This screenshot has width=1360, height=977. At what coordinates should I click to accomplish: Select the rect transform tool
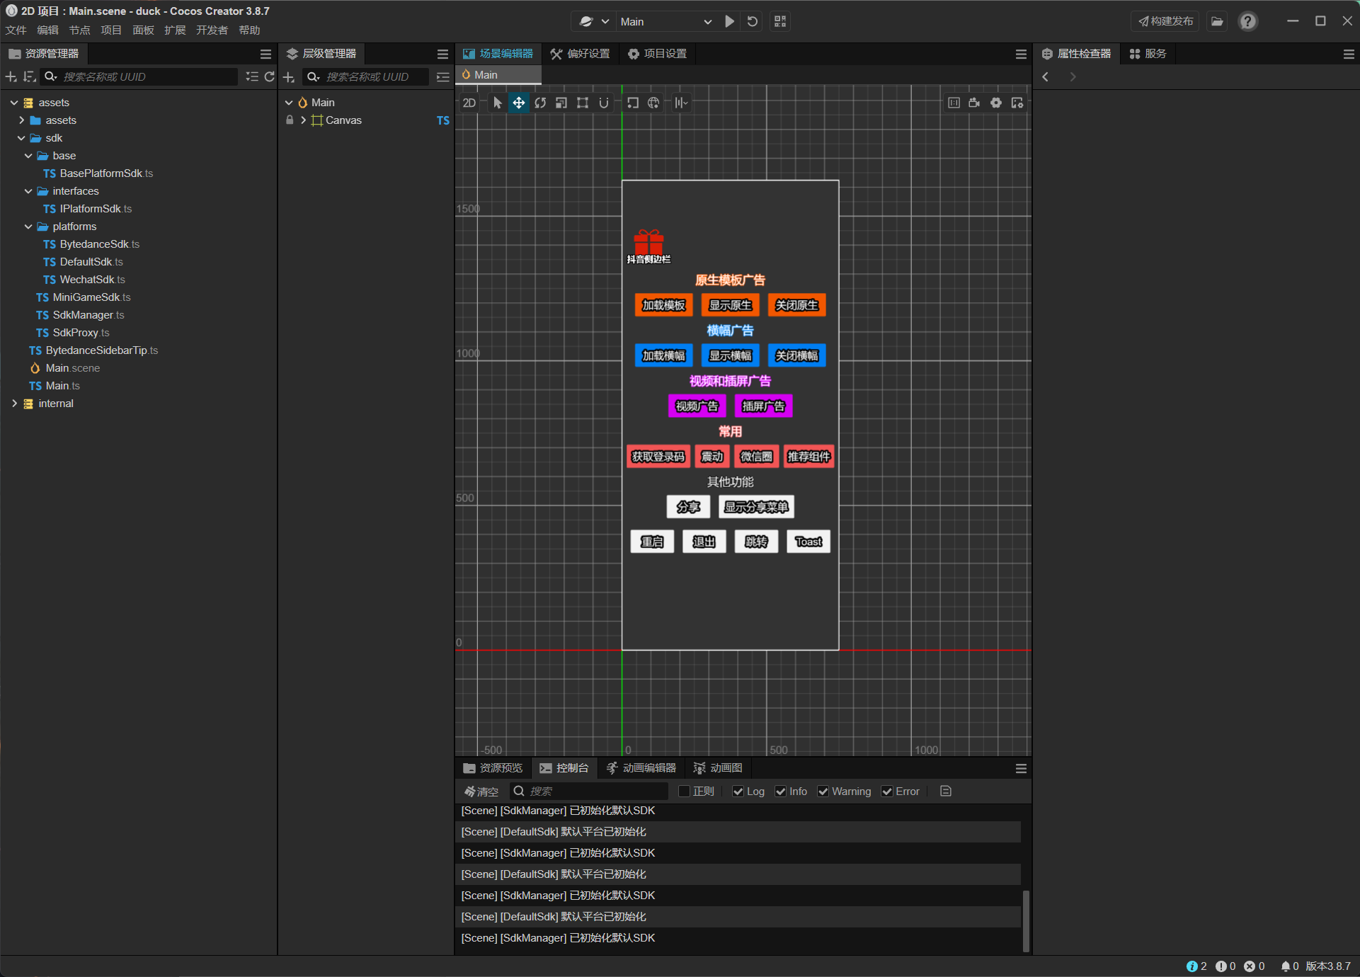click(x=582, y=103)
